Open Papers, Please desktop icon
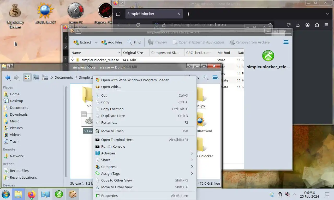This screenshot has height=200, width=334. [x=104, y=14]
